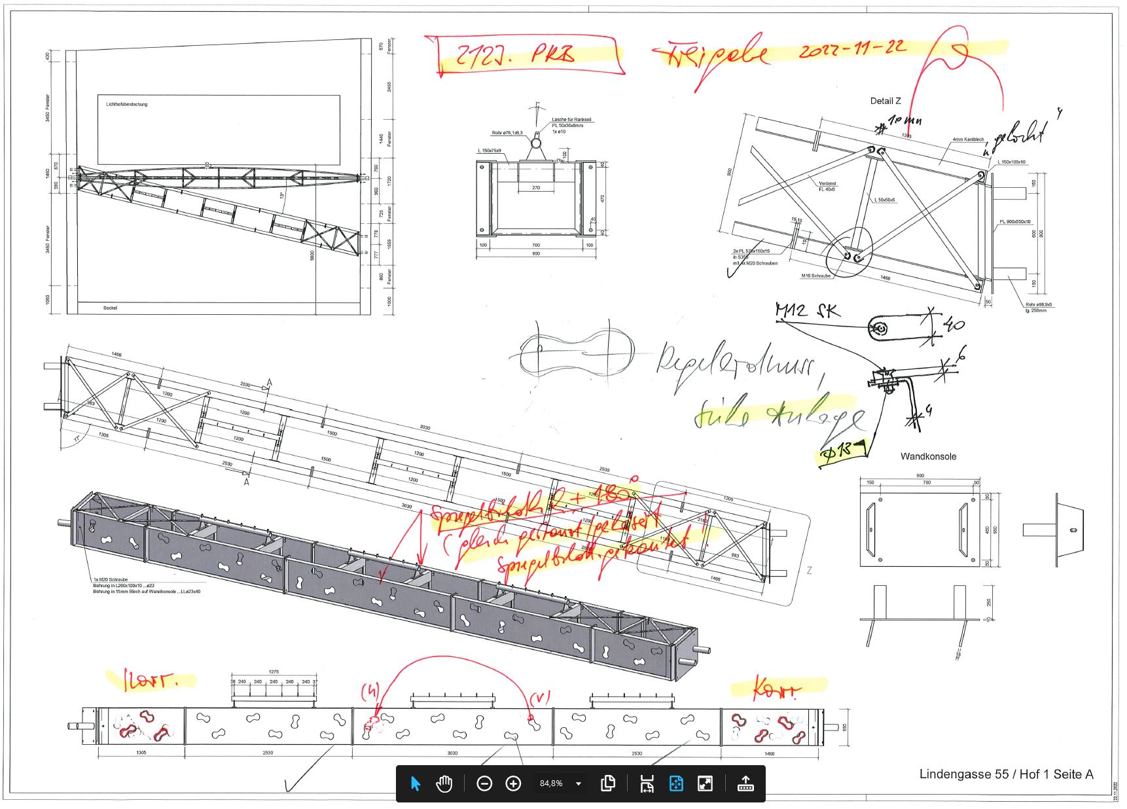Select the arrow selection tool
The image size is (1127, 809).
(x=415, y=783)
